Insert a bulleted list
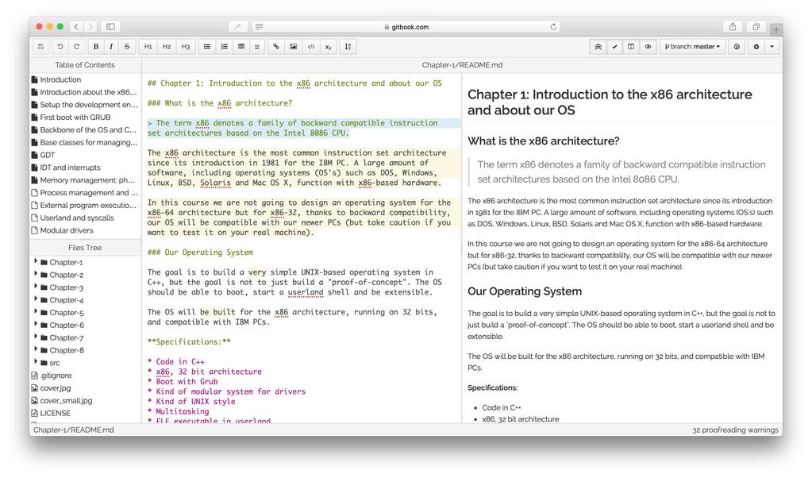 click(x=207, y=47)
